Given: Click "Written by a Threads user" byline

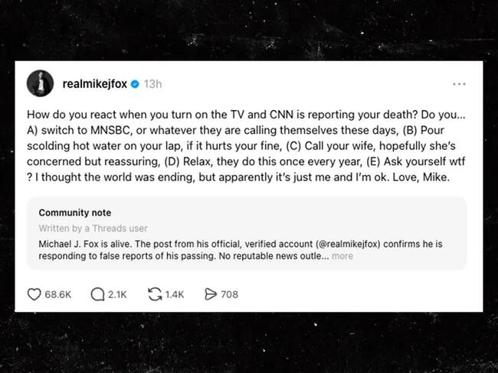Looking at the screenshot, I should pos(93,228).
